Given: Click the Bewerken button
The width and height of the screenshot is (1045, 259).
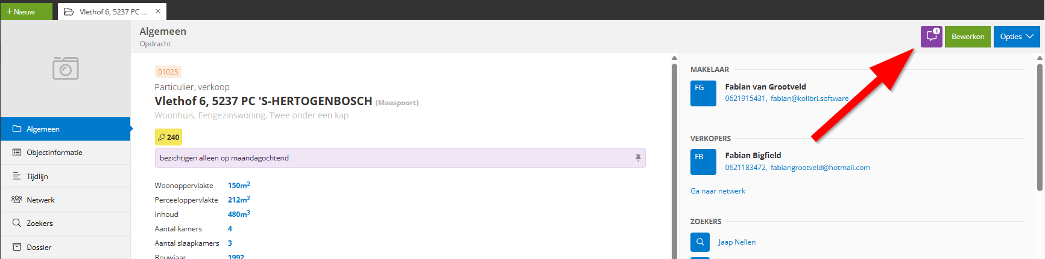Looking at the screenshot, I should 967,37.
